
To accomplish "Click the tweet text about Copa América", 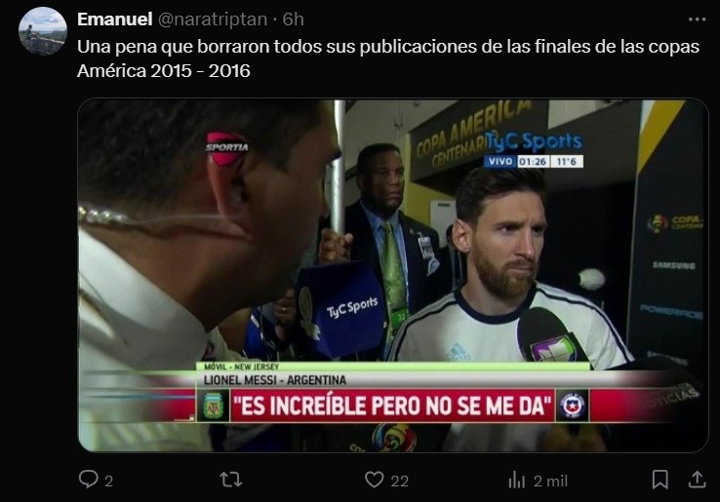I will pos(388,58).
